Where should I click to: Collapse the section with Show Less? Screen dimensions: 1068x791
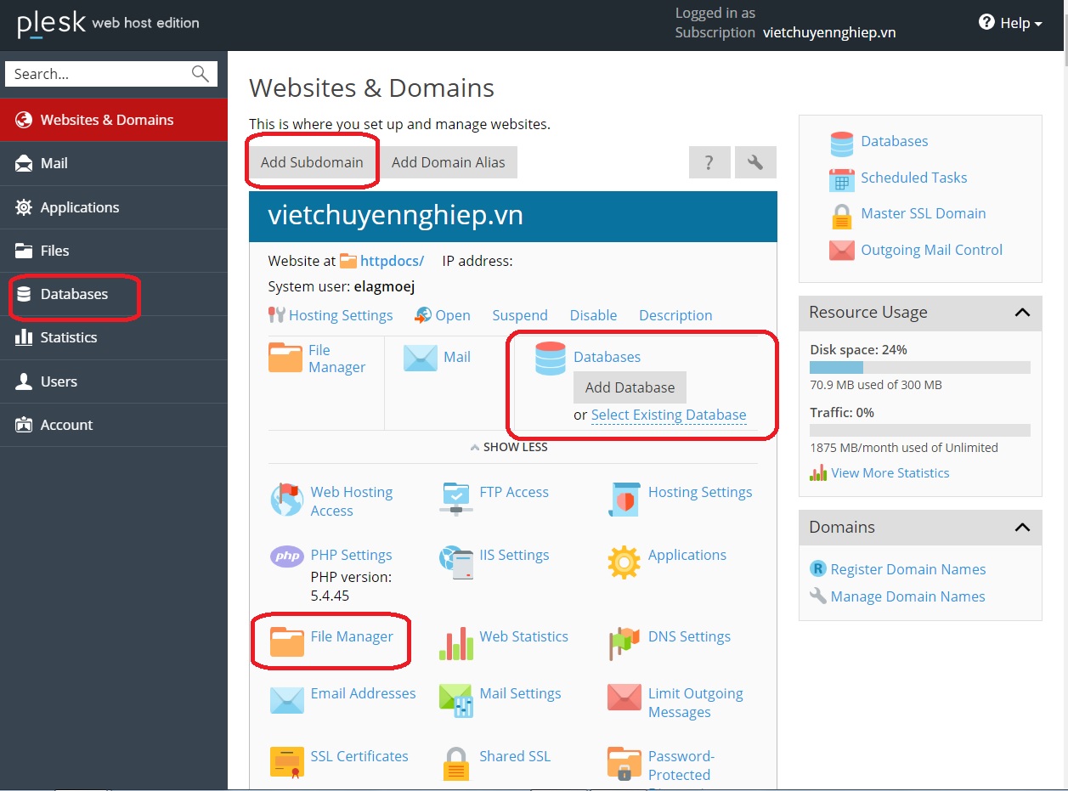tap(509, 447)
